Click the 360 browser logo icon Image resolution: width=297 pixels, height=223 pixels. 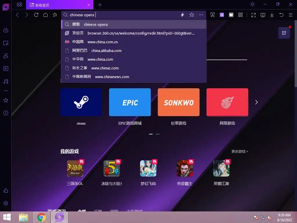6,7
